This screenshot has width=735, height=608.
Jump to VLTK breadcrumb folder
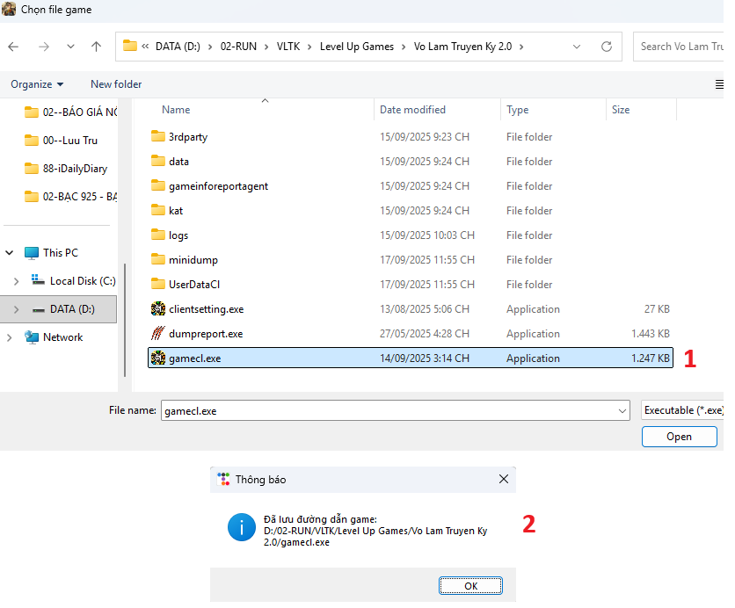pyautogui.click(x=288, y=47)
